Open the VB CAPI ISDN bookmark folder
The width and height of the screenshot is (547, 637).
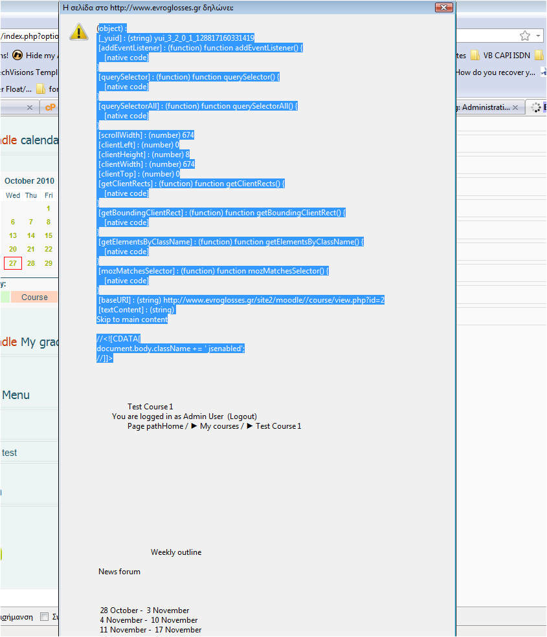(501, 55)
